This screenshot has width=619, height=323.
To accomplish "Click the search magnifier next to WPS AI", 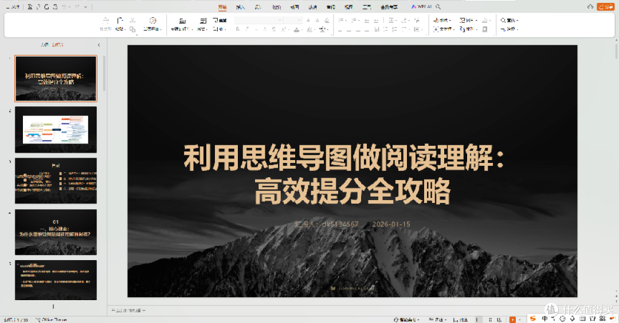I will tap(438, 7).
